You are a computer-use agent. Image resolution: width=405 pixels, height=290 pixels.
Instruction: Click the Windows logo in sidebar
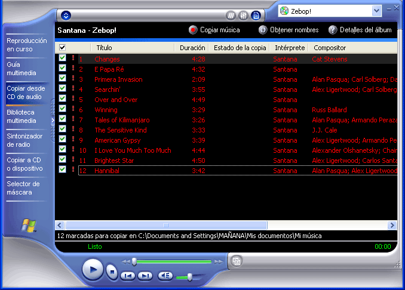click(29, 226)
